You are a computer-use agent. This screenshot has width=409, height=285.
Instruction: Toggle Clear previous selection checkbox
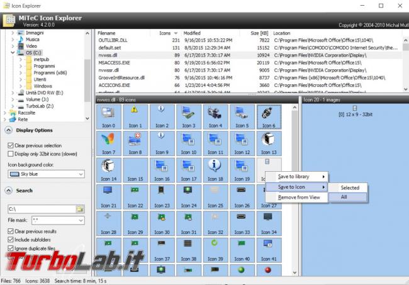pos(11,145)
